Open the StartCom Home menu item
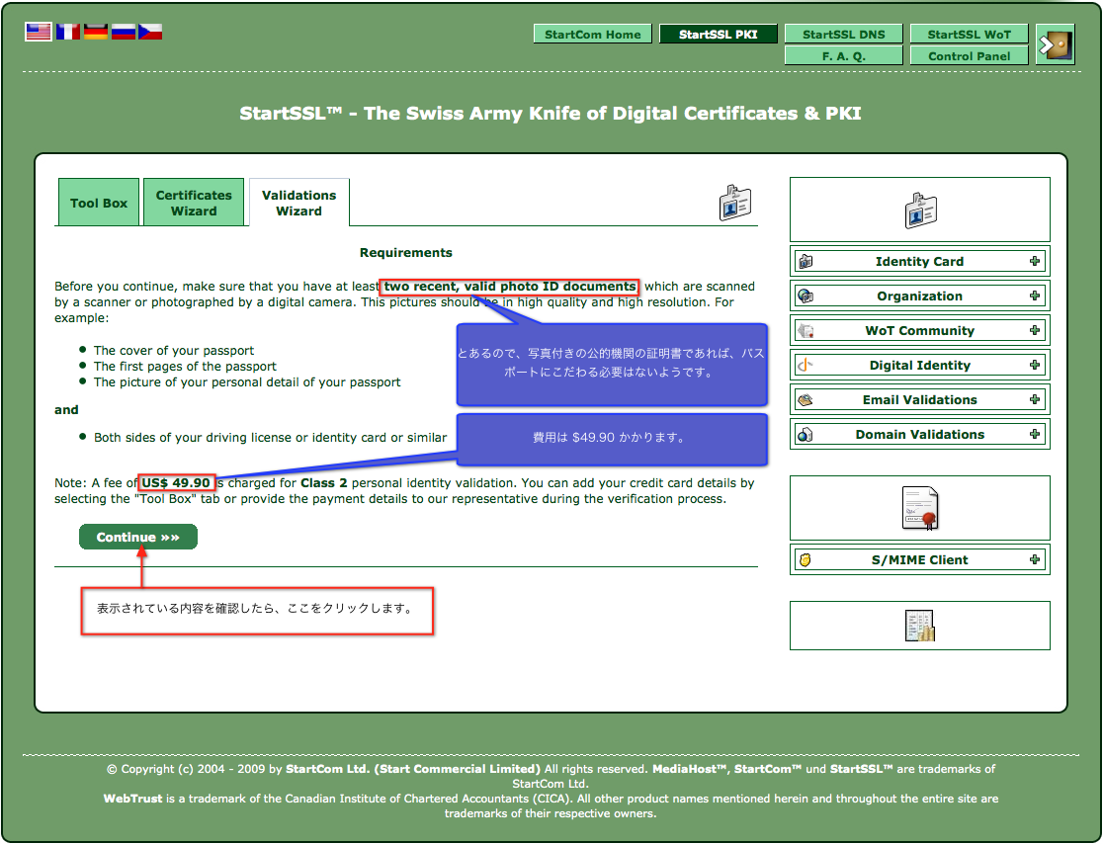Screen dimensions: 1103x844 (593, 34)
